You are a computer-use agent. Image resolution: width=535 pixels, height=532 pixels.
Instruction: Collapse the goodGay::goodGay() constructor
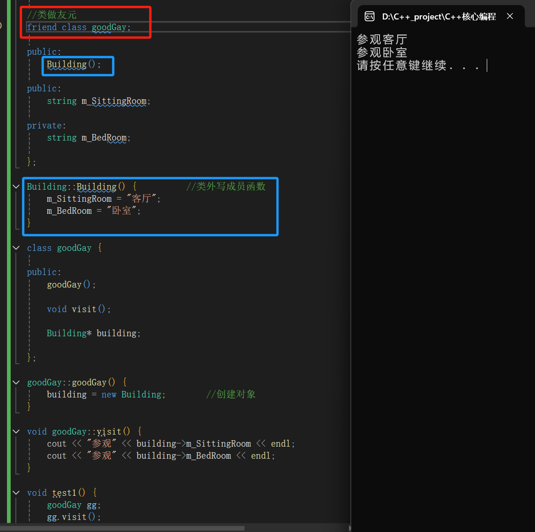(16, 383)
